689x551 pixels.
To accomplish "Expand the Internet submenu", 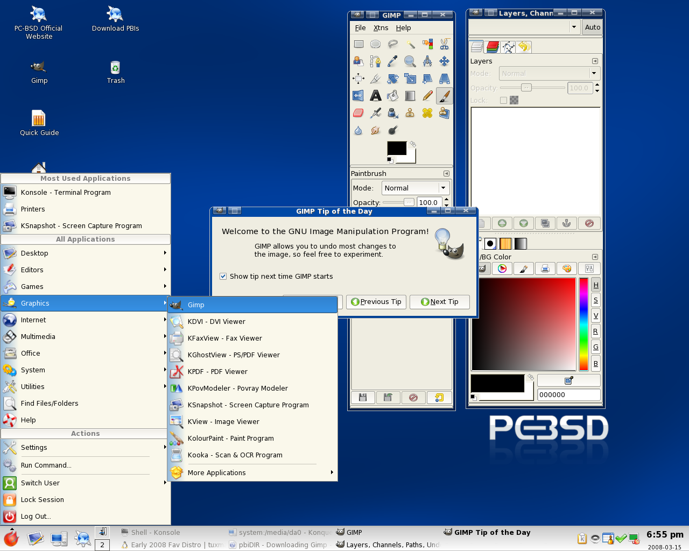I will pyautogui.click(x=86, y=320).
